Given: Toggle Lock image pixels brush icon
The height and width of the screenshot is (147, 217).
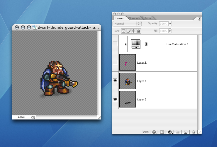Looking at the screenshot, I should click(x=128, y=31).
